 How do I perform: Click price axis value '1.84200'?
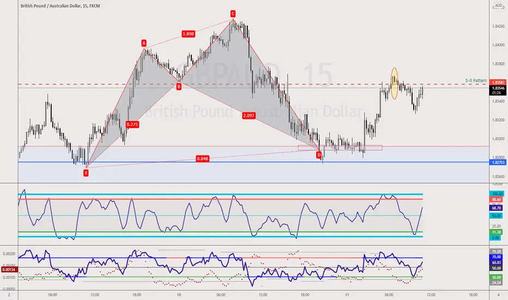pos(498,26)
